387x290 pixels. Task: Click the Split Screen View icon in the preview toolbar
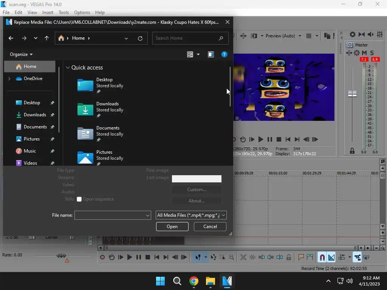(254, 36)
